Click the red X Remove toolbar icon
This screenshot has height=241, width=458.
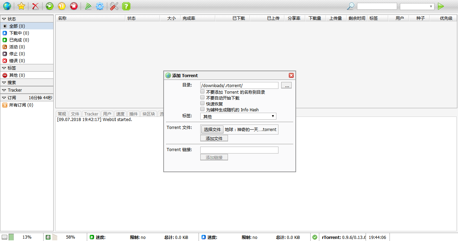35,6
